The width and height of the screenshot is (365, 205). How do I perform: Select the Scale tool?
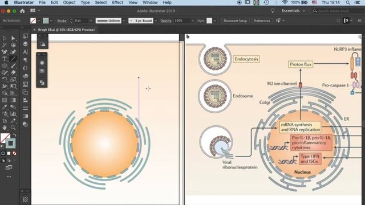click(x=13, y=80)
